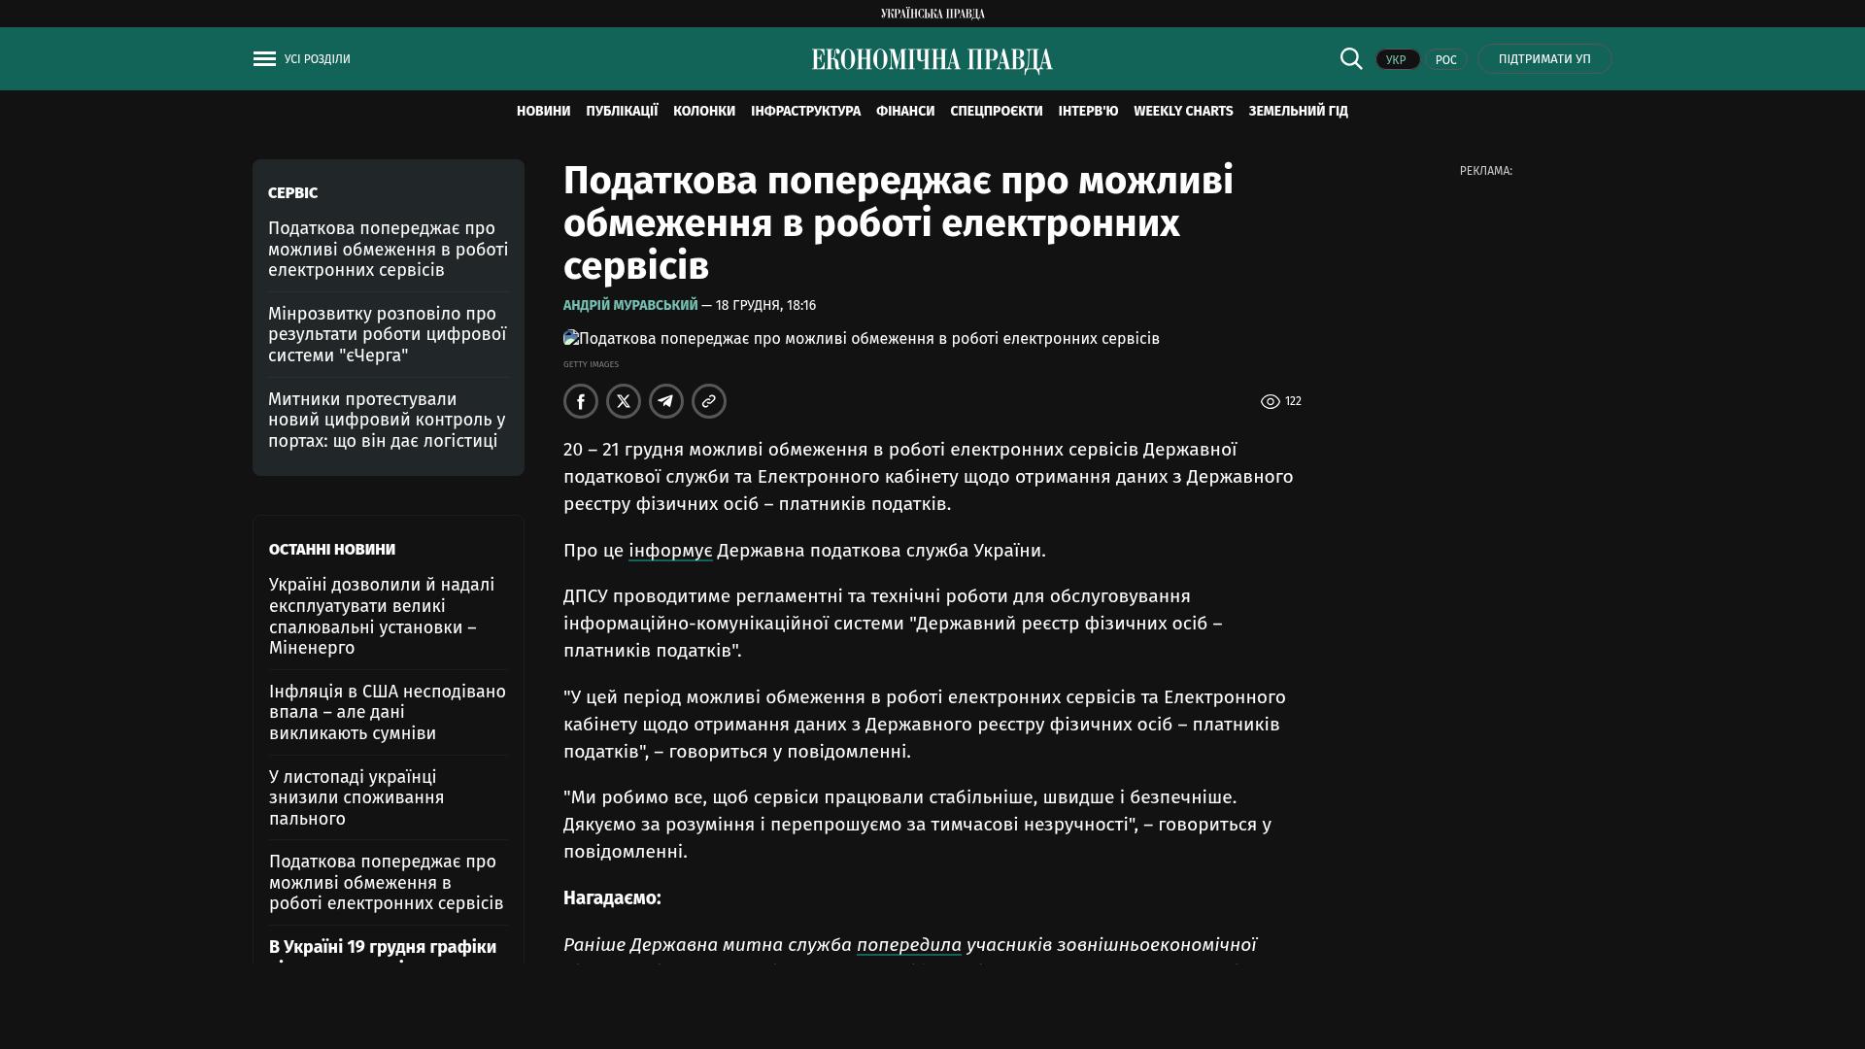
Task: Open the 'попередила' link in article
Action: tap(908, 945)
